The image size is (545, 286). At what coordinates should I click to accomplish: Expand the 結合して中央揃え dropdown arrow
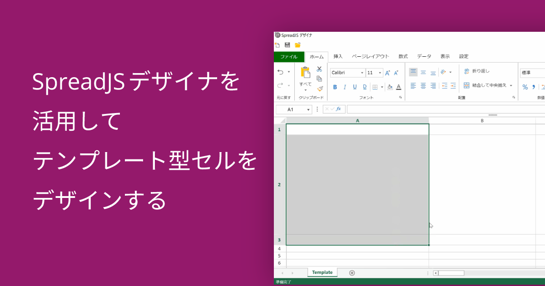click(511, 85)
